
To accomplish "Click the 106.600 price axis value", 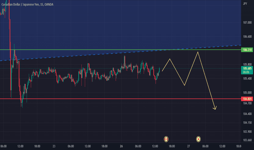I will pyautogui.click(x=247, y=37).
